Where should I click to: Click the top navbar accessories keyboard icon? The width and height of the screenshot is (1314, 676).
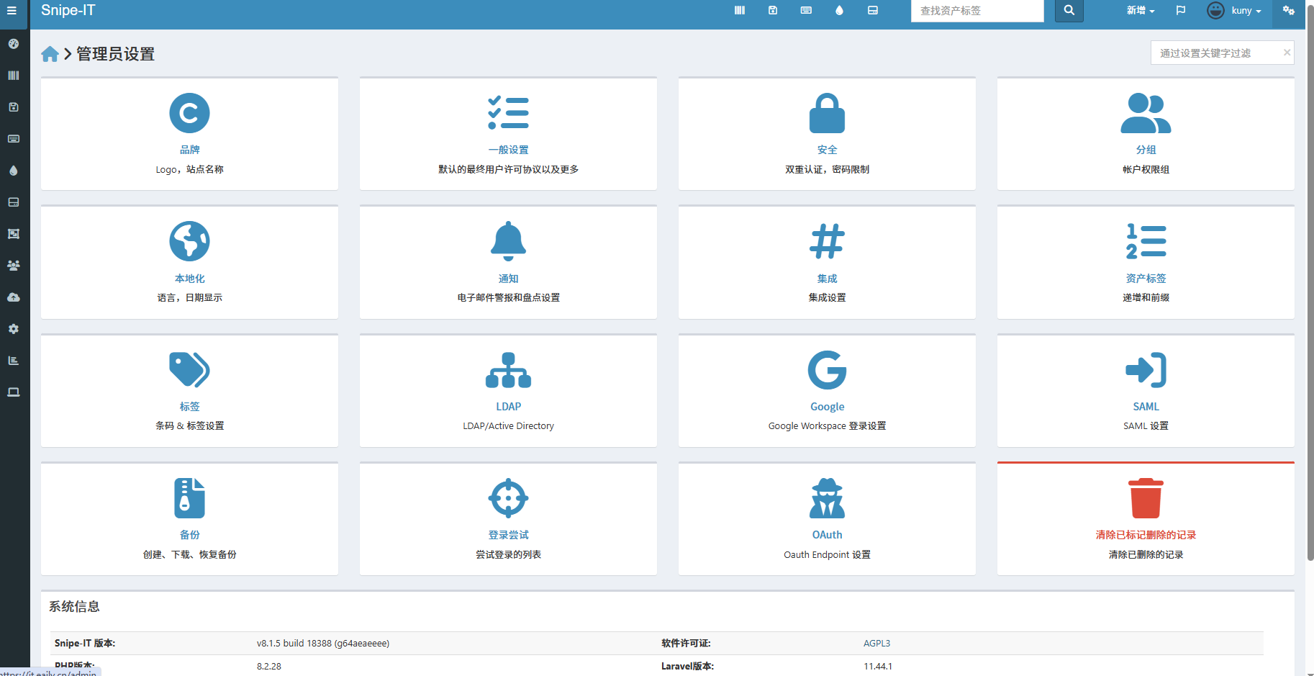click(x=806, y=10)
